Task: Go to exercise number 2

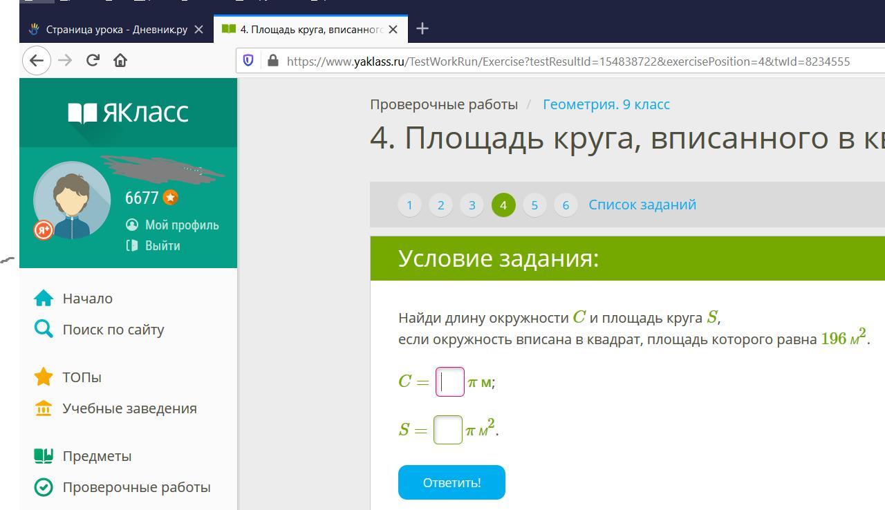Action: [440, 205]
